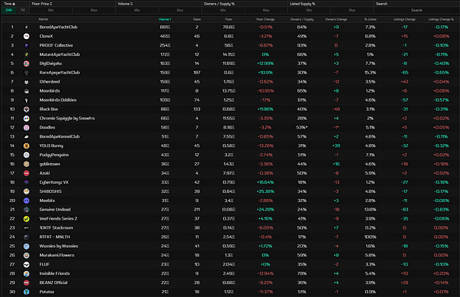
Task: Click the BoredApeYachtClub collection icon
Action: tap(26, 28)
